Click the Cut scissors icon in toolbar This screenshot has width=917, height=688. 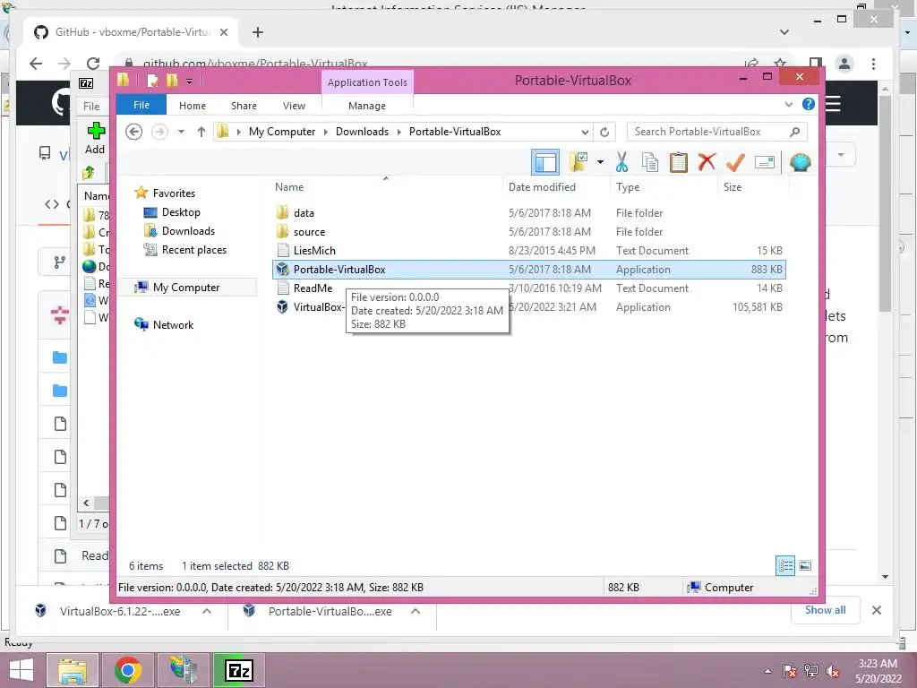tap(621, 162)
